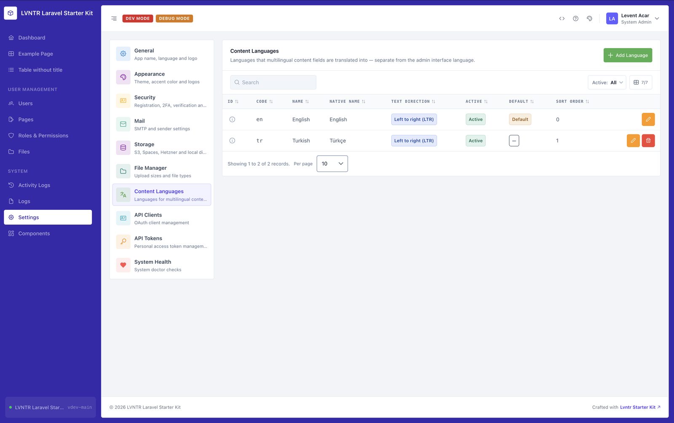Delete the Turkish language row
The width and height of the screenshot is (674, 423).
point(648,141)
